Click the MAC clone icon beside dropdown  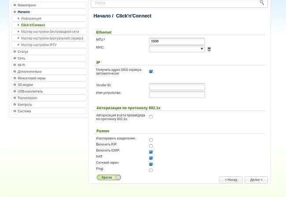pos(209,49)
